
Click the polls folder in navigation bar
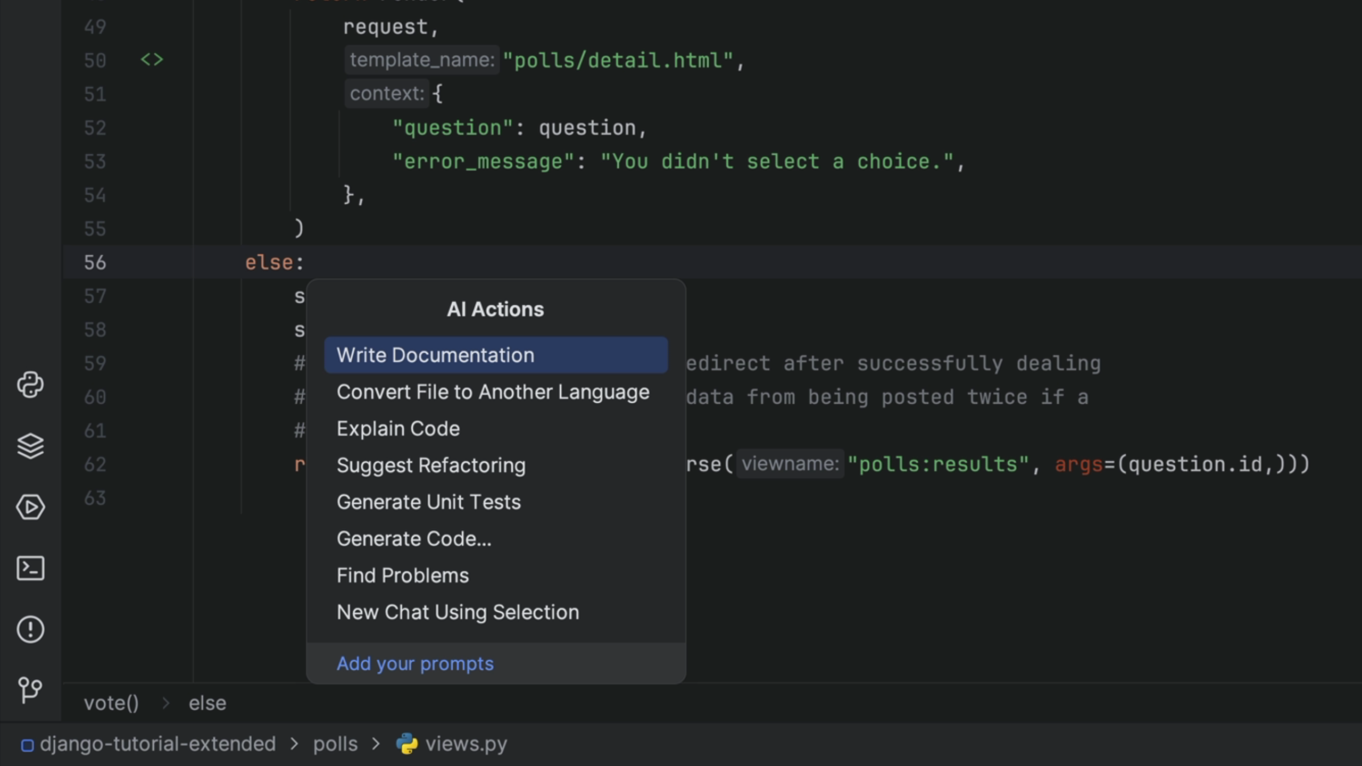[x=335, y=744]
